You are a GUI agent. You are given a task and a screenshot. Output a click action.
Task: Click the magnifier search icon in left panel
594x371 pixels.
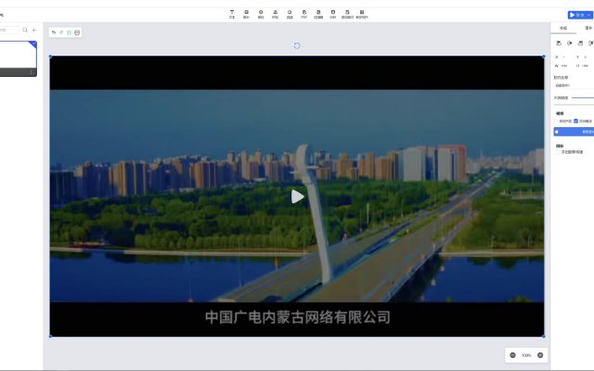(25, 30)
